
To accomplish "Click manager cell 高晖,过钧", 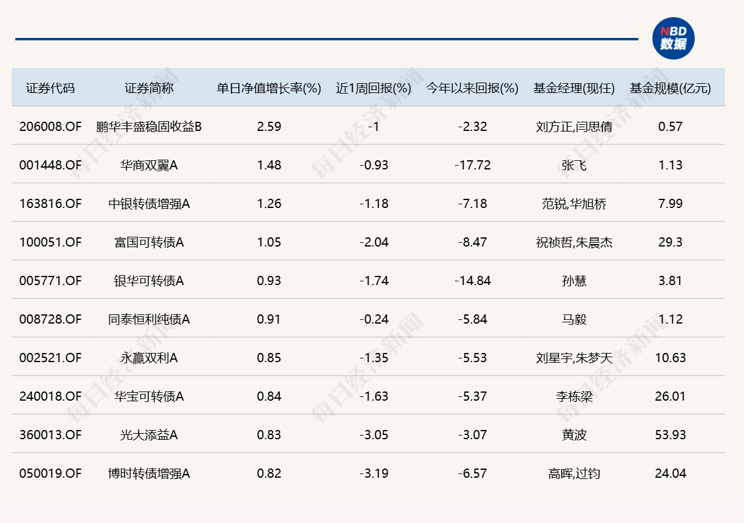I will 574,473.
